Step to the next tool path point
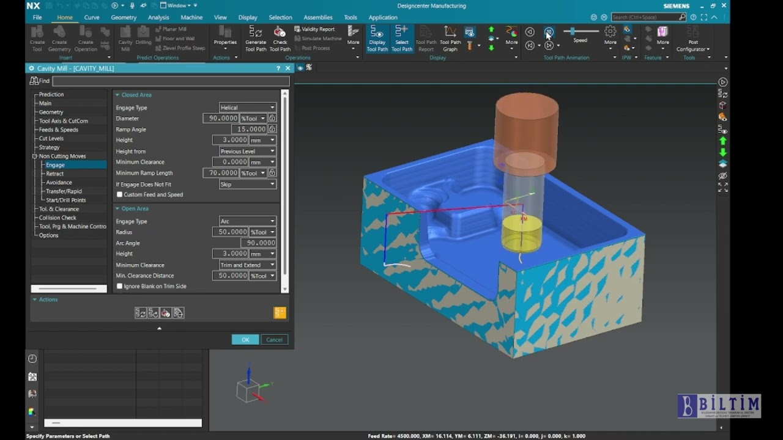Image resolution: width=783 pixels, height=440 pixels. (x=549, y=45)
